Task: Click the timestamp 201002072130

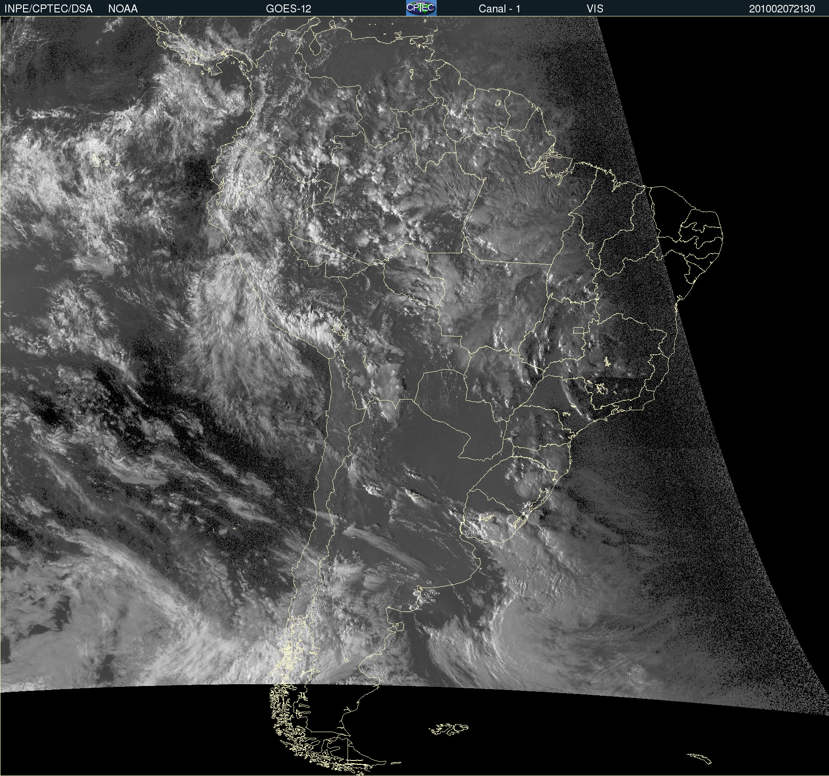Action: (x=782, y=9)
